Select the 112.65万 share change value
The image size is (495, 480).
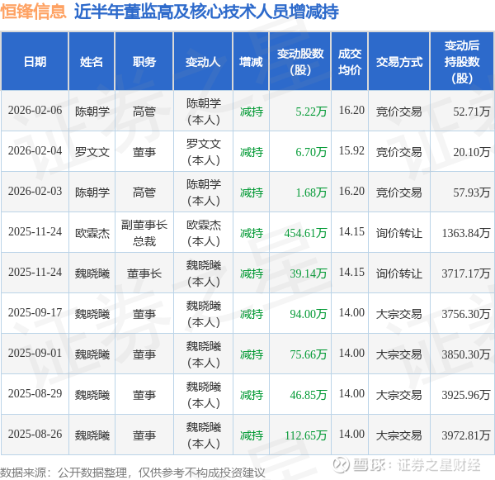[x=305, y=435]
